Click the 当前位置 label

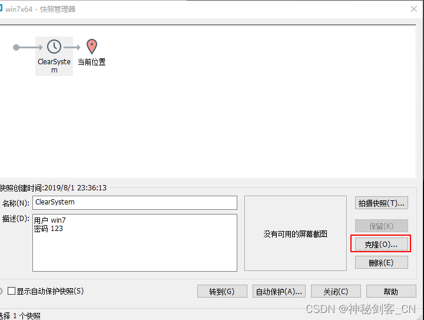pyautogui.click(x=92, y=62)
